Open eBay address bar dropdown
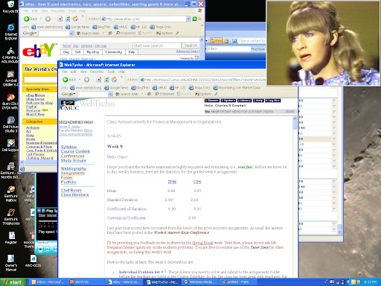The image size is (381, 286). [188, 19]
